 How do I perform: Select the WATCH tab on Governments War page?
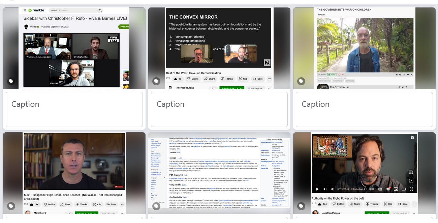(x=321, y=15)
